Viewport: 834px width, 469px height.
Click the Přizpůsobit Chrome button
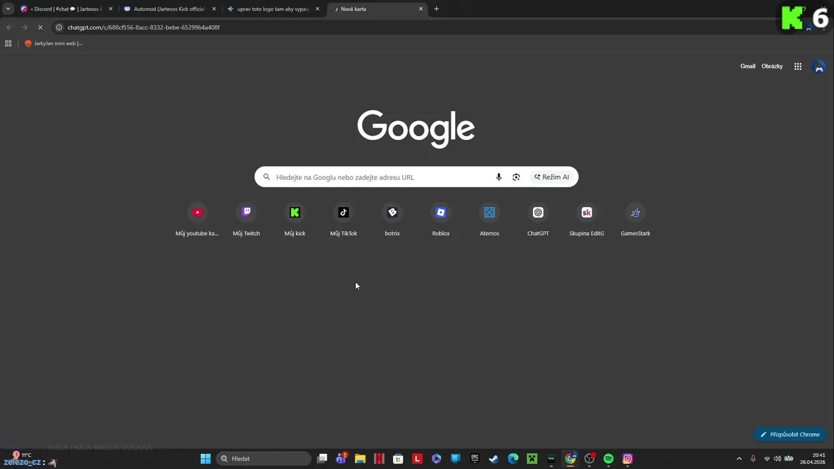pyautogui.click(x=790, y=434)
